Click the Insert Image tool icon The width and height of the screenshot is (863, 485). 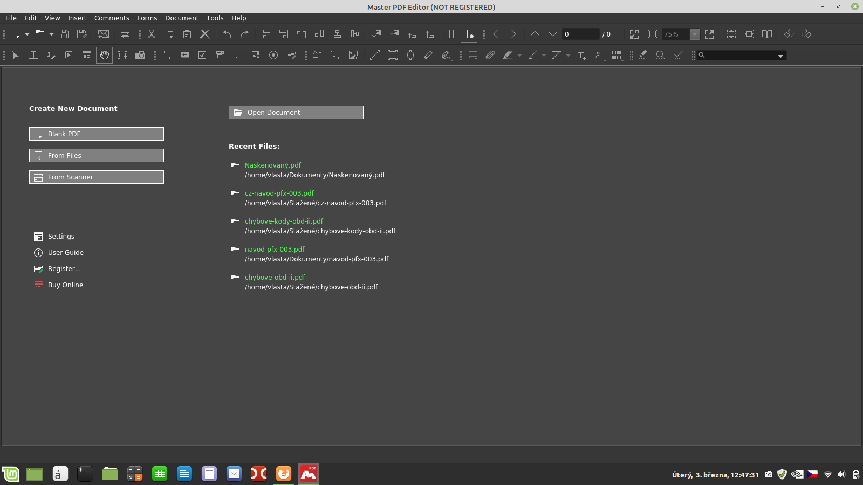point(353,55)
